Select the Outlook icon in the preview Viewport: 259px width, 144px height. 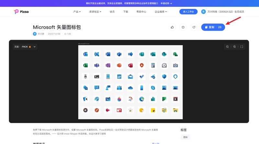pos(85,54)
